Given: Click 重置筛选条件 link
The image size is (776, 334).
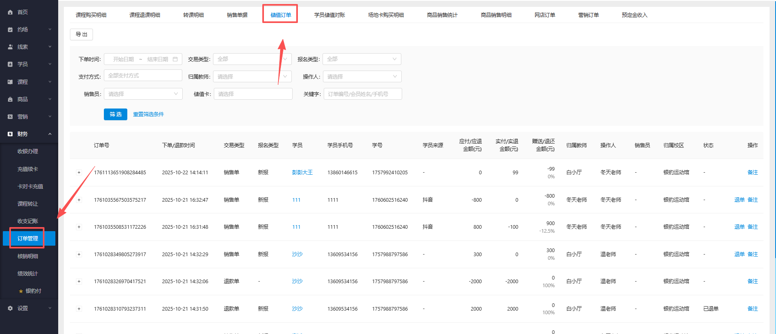Looking at the screenshot, I should point(148,114).
